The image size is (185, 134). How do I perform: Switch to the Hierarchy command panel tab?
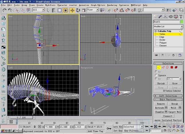pos(165,17)
